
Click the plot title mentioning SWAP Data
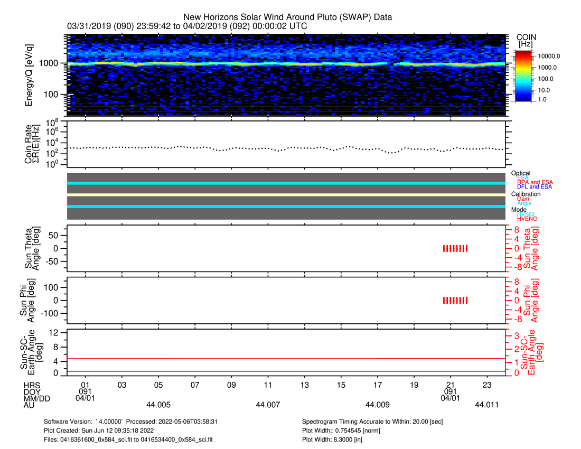287,17
